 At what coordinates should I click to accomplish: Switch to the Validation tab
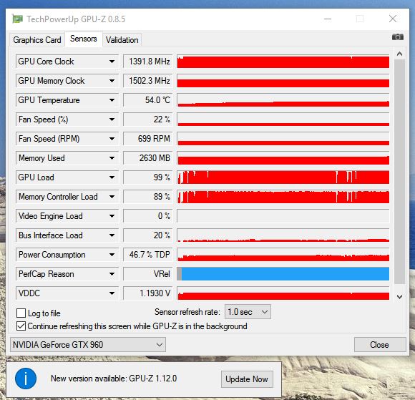click(122, 40)
